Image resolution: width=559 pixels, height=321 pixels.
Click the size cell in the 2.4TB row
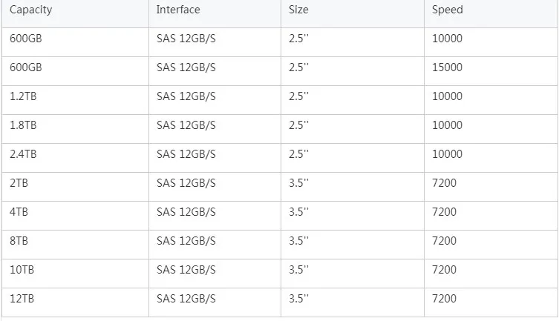pos(298,154)
